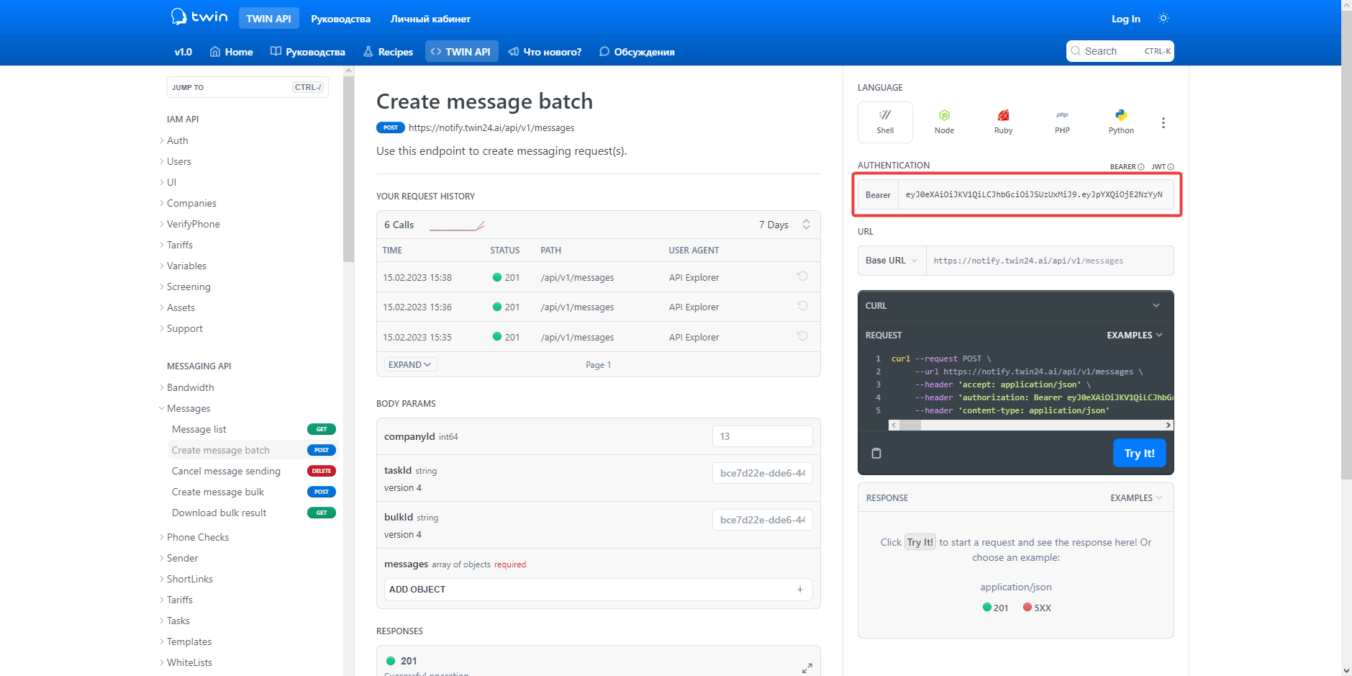
Task: Expand the Auth sidebar section
Action: [177, 140]
